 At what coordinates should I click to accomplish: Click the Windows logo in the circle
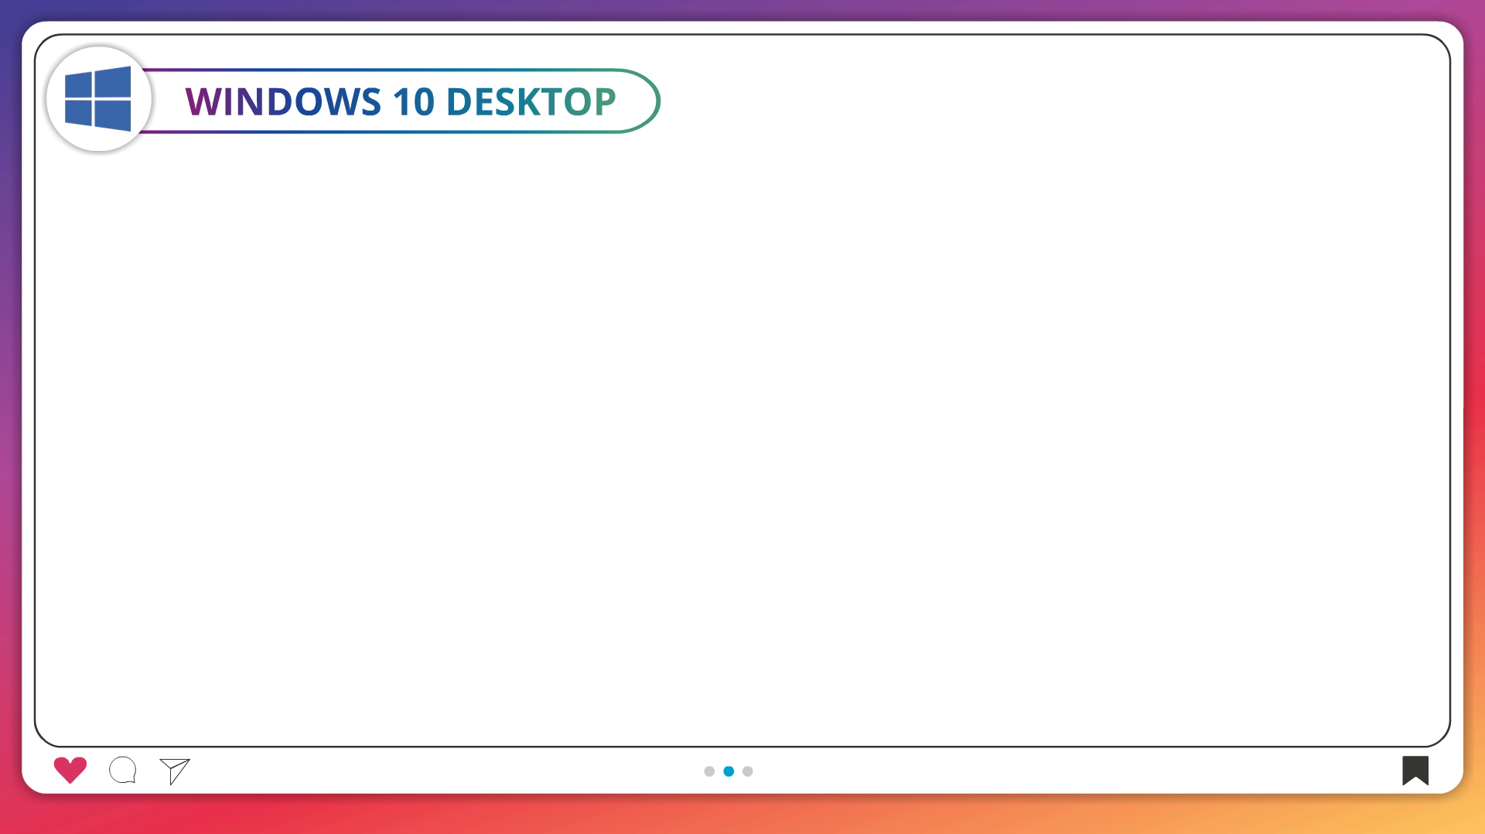[98, 99]
